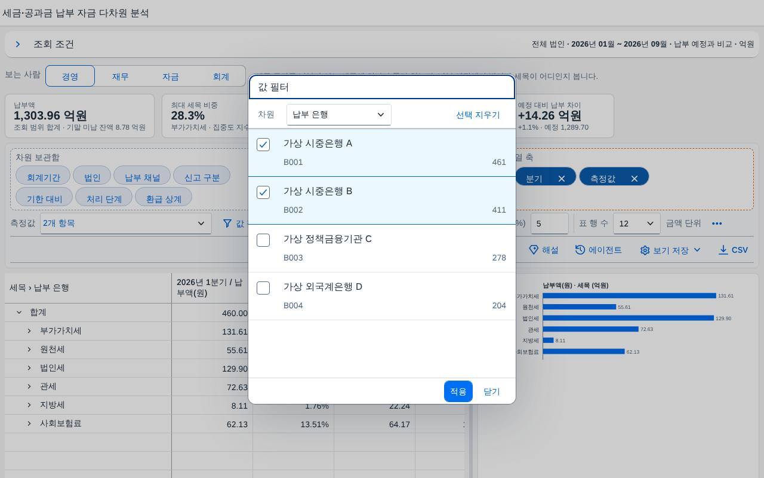The width and height of the screenshot is (764, 478).
Task: Expand the 법인세 tree row
Action: [x=29, y=367]
